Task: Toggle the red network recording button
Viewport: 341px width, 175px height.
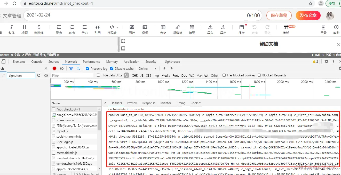Action: (54, 68)
